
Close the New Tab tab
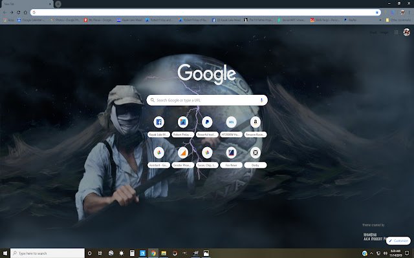tap(50, 4)
